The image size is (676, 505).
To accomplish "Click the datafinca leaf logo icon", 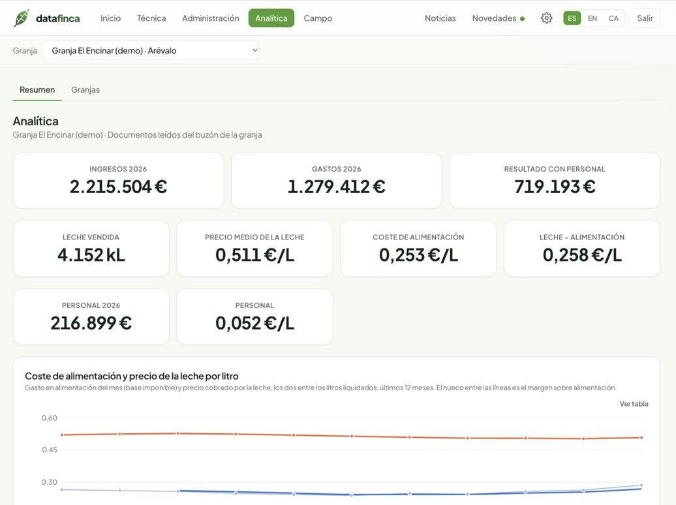I will pyautogui.click(x=21, y=18).
